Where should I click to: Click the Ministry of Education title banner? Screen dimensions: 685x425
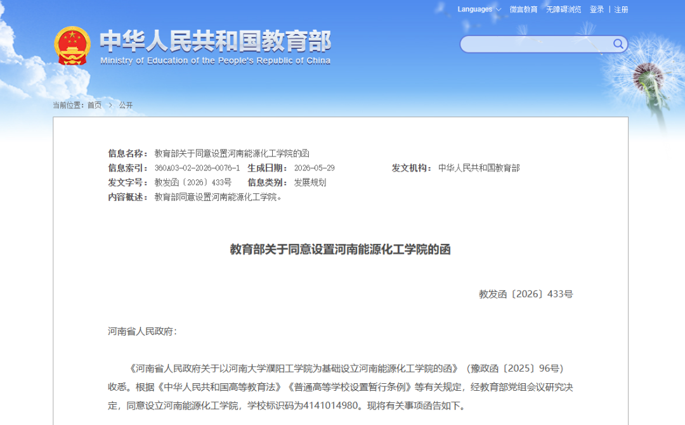216,41
